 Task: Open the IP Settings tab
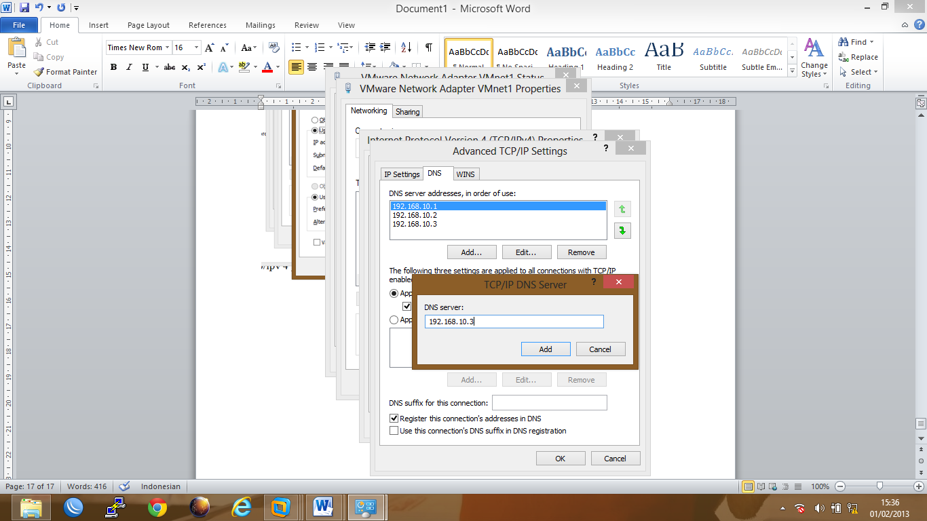tap(402, 174)
